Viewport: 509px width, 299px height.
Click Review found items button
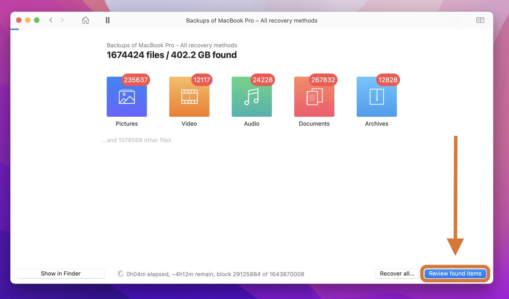click(455, 274)
